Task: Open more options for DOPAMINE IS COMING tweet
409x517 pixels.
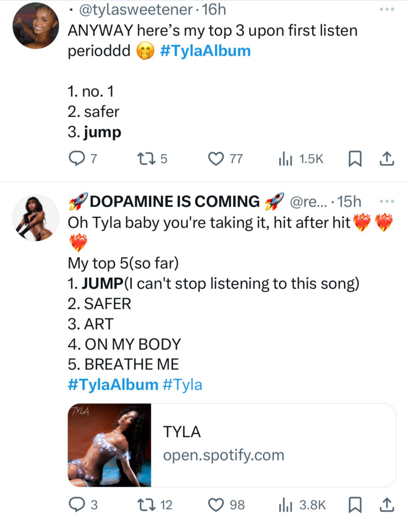Action: [387, 201]
